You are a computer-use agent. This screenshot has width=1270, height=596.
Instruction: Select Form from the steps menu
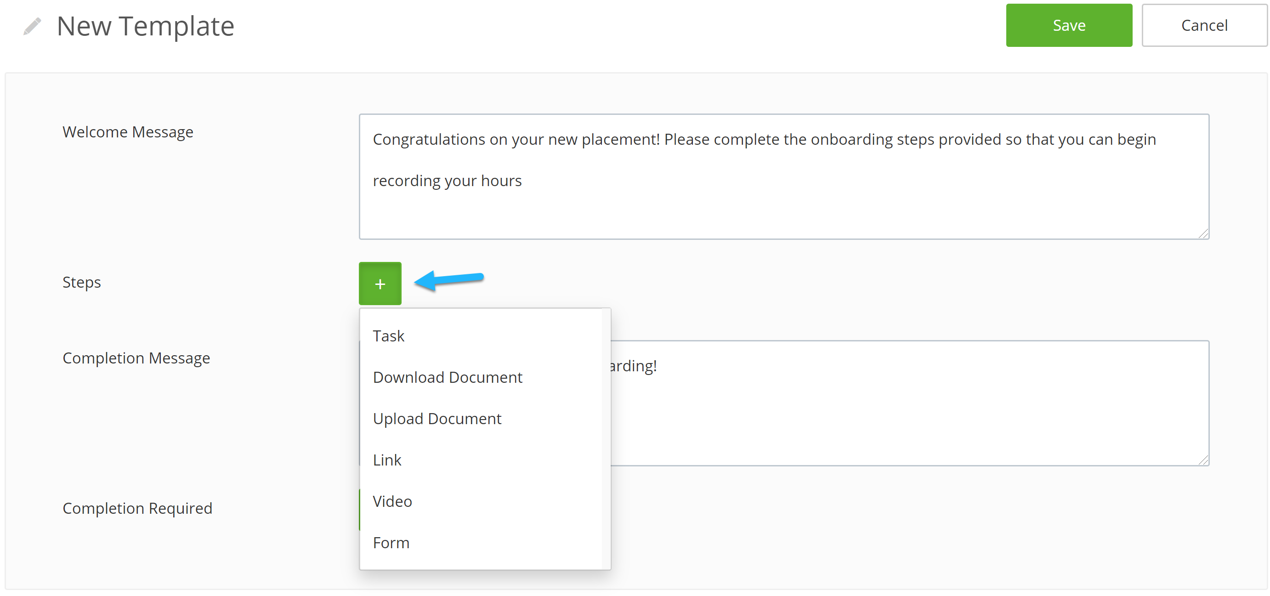coord(481,543)
